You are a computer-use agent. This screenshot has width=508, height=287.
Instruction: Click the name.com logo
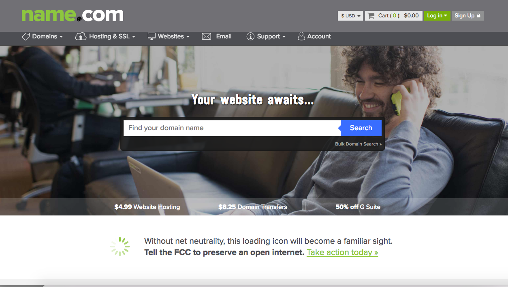pos(73,15)
